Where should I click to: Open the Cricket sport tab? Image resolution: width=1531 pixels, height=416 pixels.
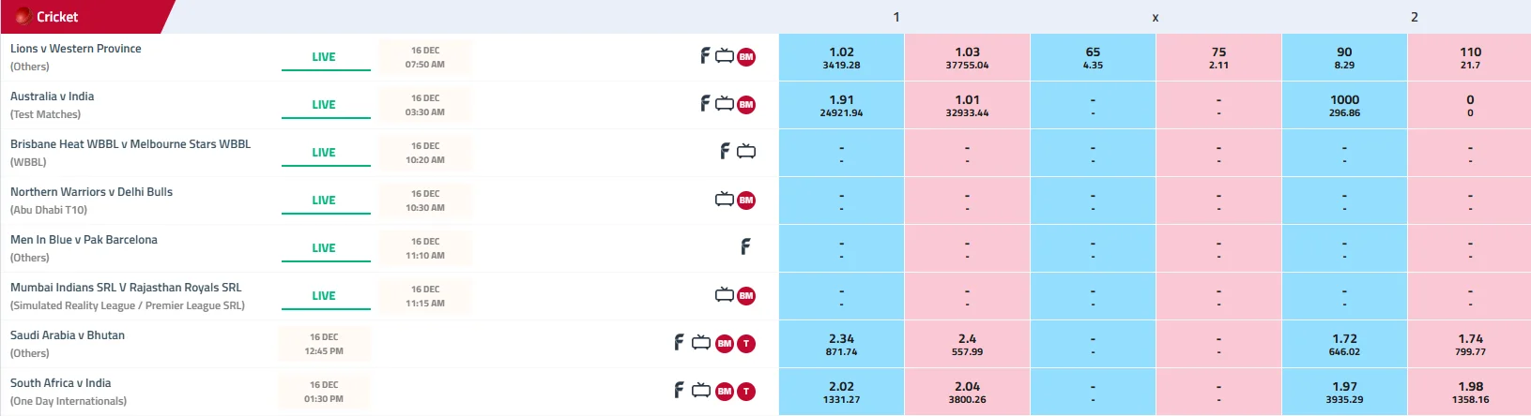point(57,17)
